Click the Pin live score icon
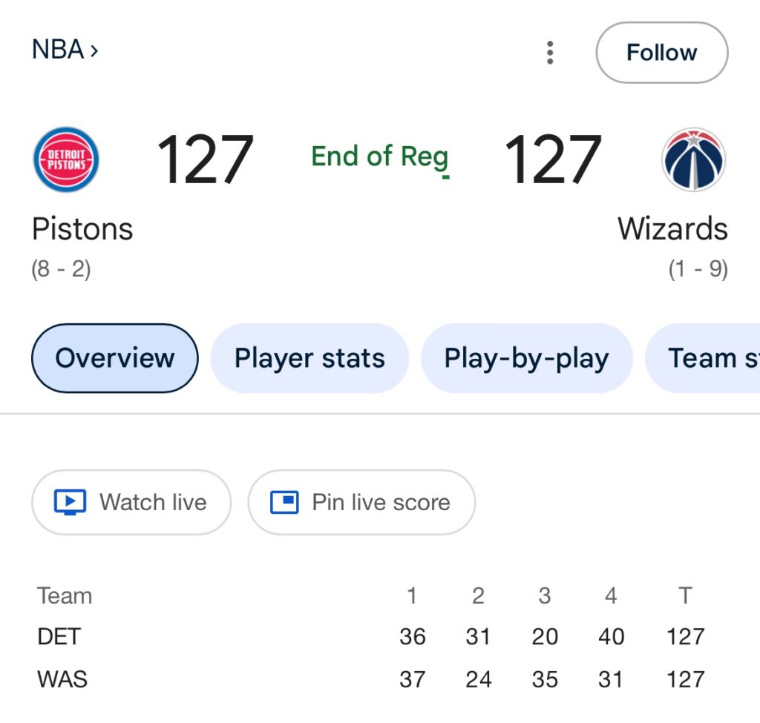The height and width of the screenshot is (723, 760). pos(284,502)
